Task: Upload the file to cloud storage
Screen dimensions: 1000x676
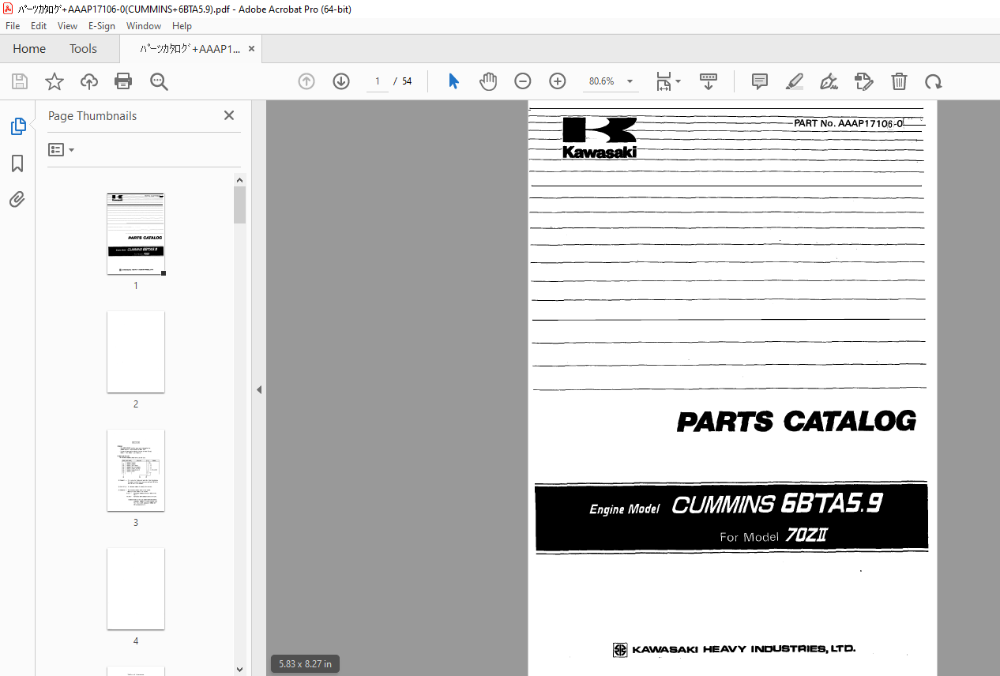Action: pos(89,81)
